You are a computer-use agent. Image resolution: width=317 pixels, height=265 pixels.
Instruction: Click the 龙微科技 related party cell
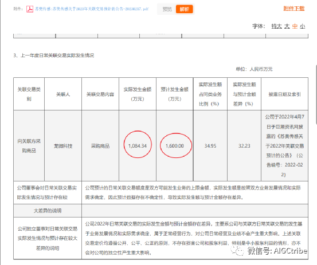tap(63, 146)
